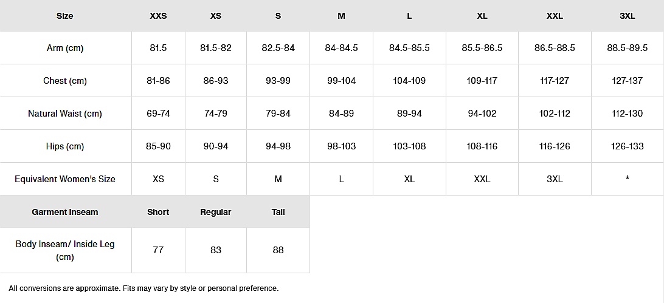Image resolution: width=664 pixels, height=303 pixels.
Task: Click the Arm (cm) row label
Action: click(65, 48)
